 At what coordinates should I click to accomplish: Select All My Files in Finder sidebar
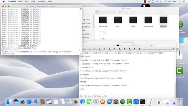[86, 20]
